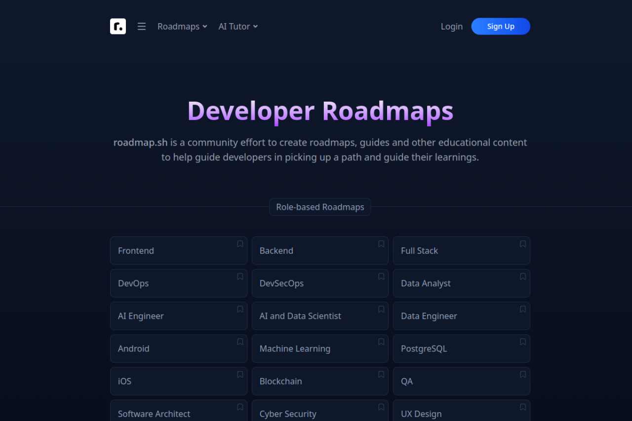
Task: Open the Android roadmap card
Action: 179,348
